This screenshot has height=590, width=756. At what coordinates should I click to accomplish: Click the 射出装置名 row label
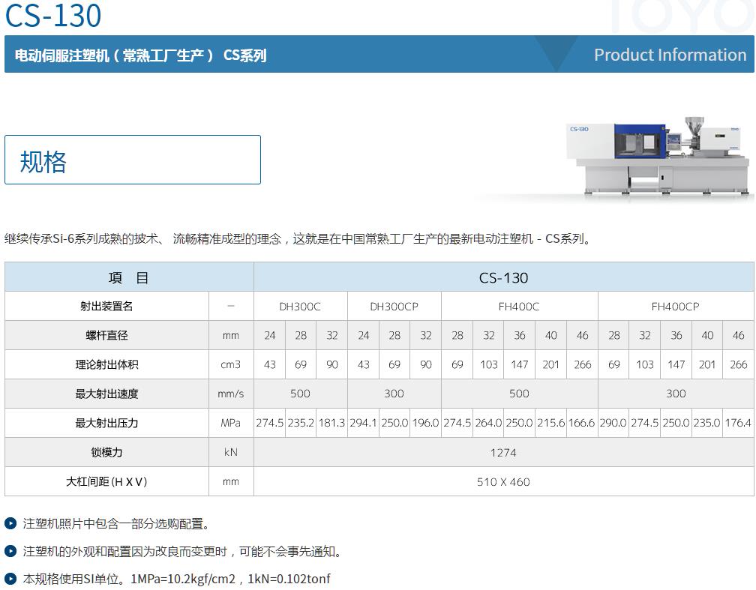pos(106,306)
